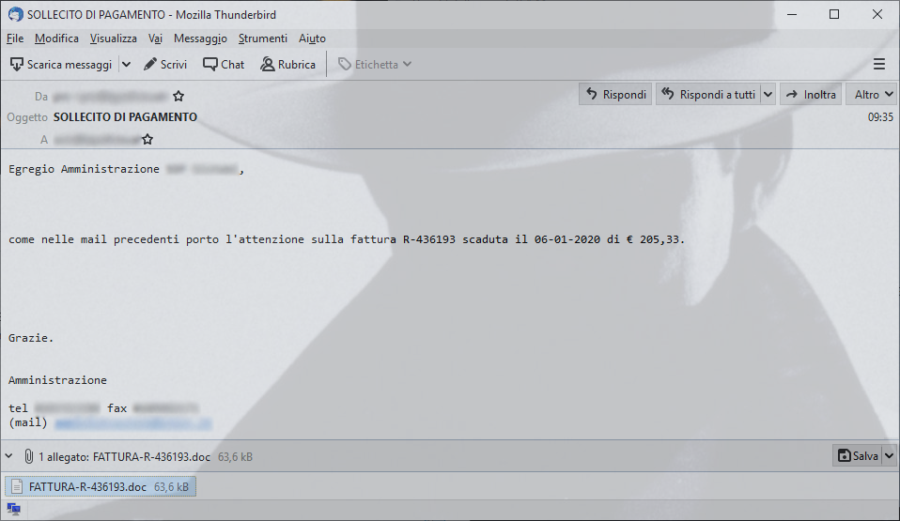Click the Scarica messaggi download icon
900x521 pixels.
point(17,64)
